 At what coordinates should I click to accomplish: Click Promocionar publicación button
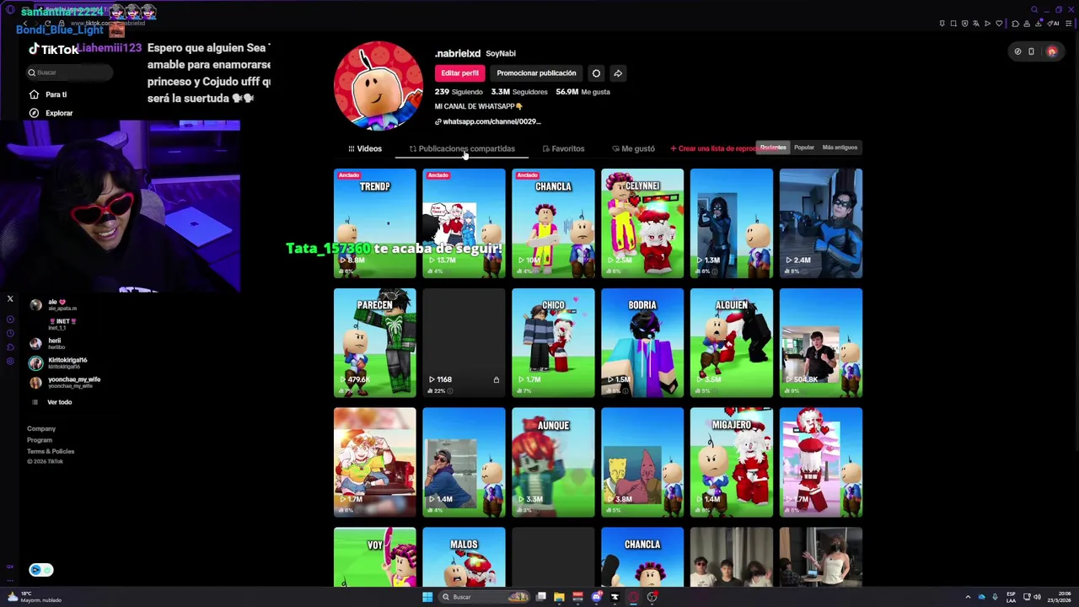coord(536,73)
